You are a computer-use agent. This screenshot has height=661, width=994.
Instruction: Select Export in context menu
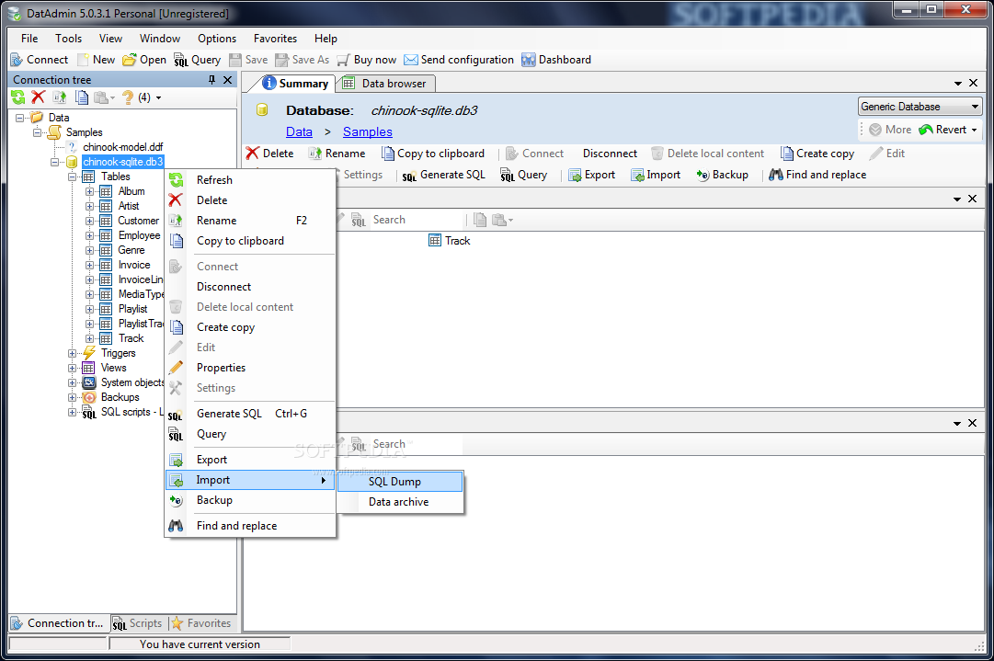click(x=250, y=460)
